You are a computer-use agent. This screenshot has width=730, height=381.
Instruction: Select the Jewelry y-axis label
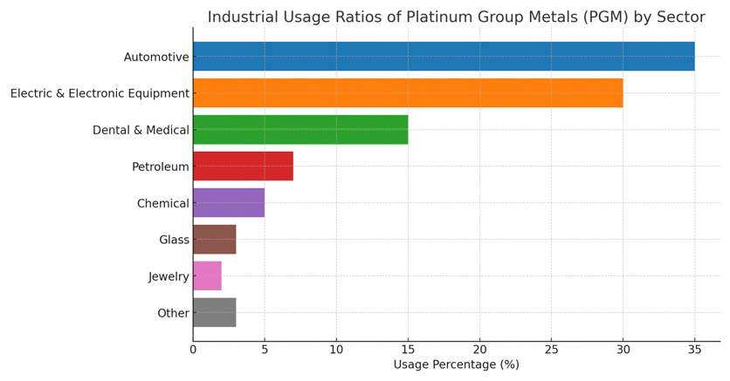click(169, 277)
